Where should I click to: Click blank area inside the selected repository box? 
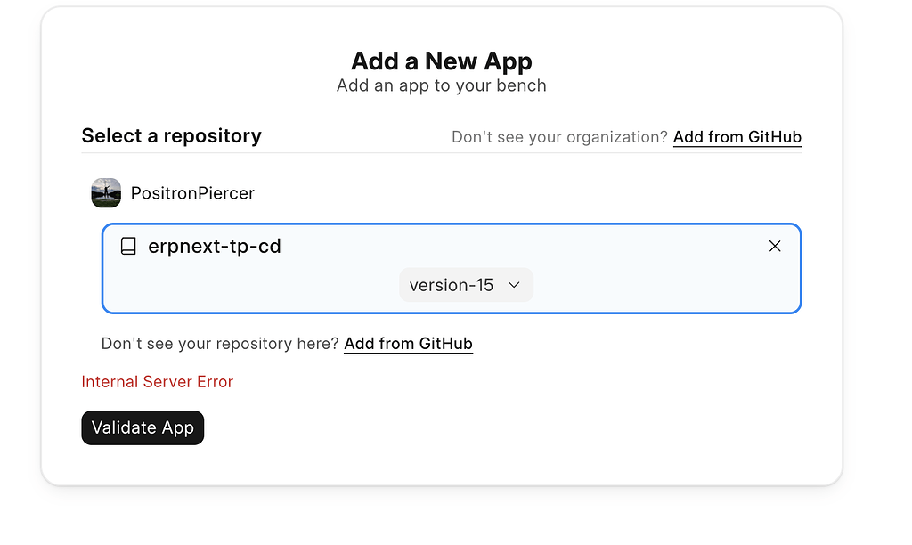(639, 285)
